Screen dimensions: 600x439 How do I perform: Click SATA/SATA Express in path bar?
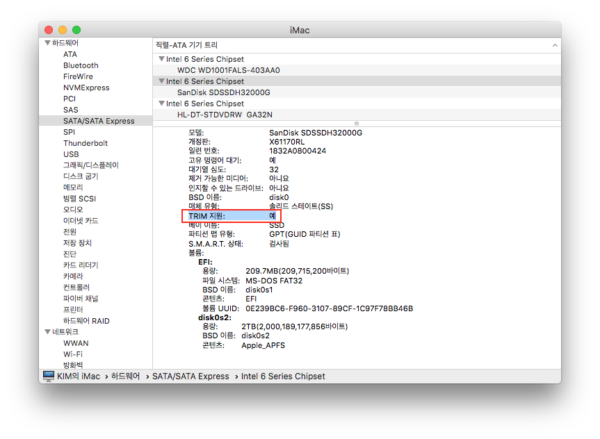(x=190, y=376)
